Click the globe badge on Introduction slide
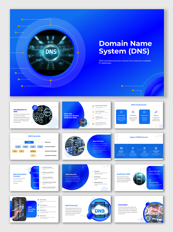The image size is (173, 232). [35, 108]
